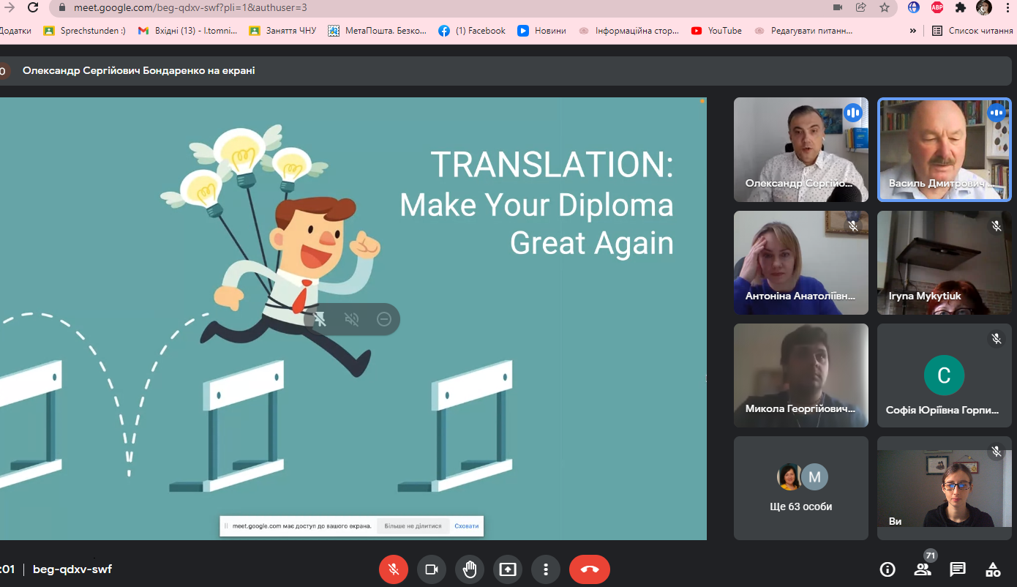
Task: Expand the hidden bookmarks chevron
Action: tap(913, 31)
